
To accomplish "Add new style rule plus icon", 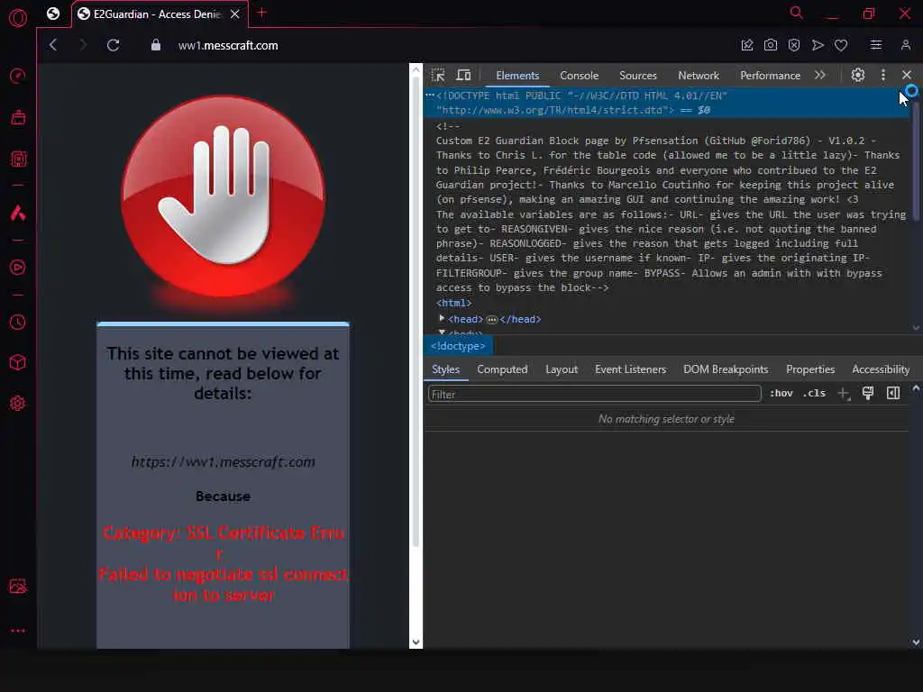I will click(x=844, y=393).
